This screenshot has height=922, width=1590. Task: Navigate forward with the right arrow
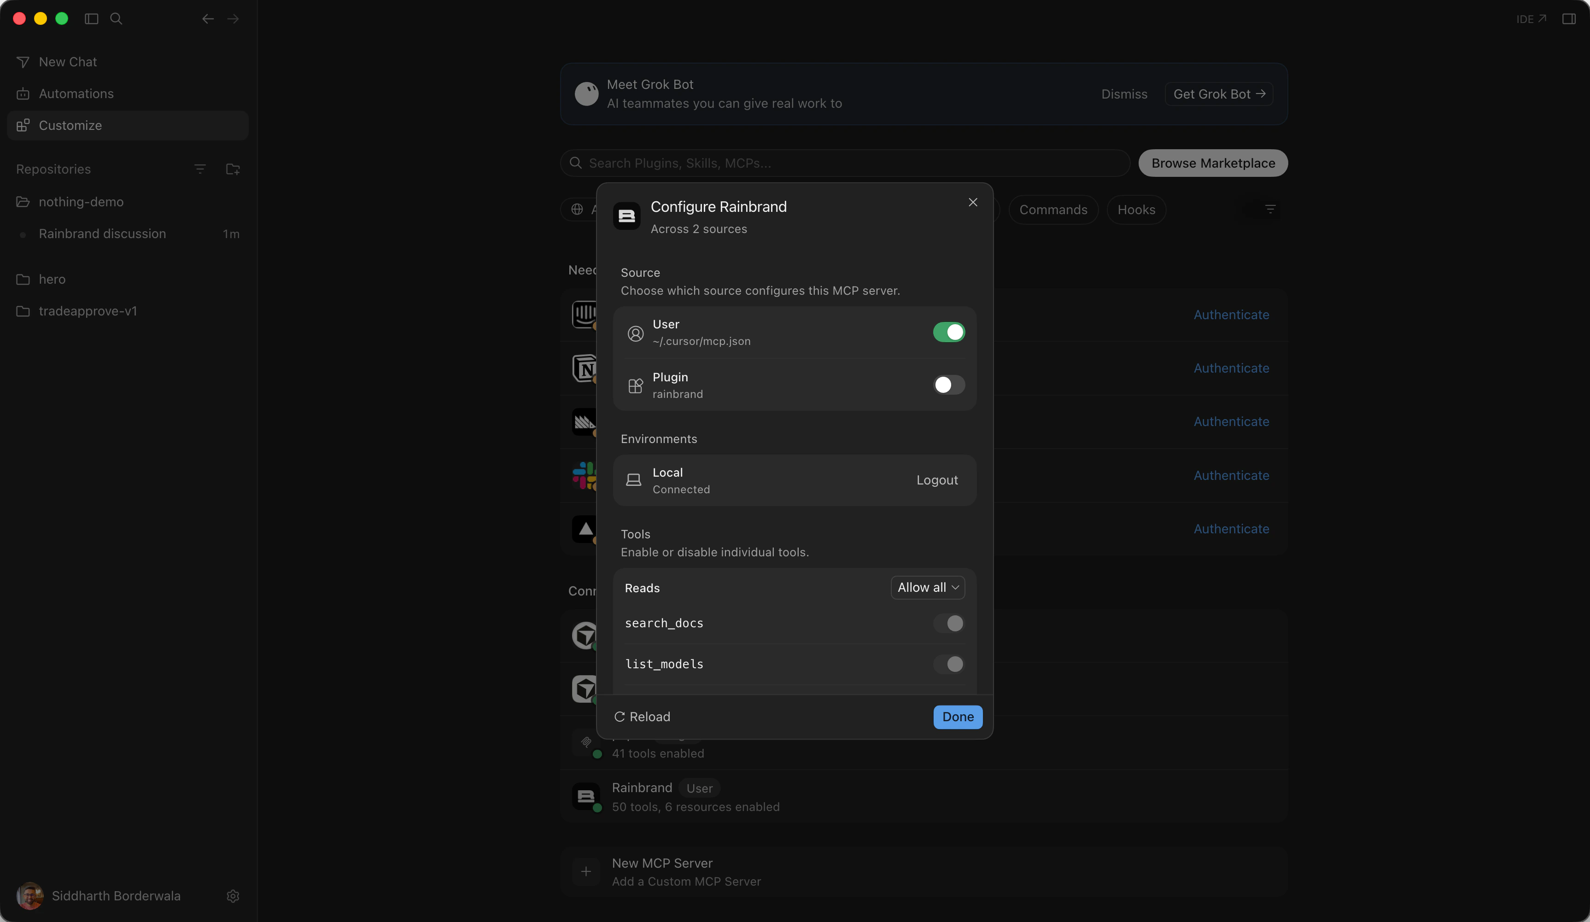click(233, 19)
